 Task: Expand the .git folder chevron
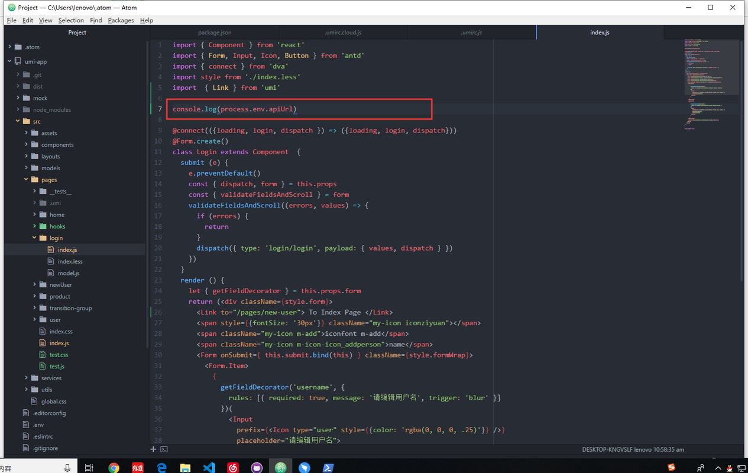point(18,74)
